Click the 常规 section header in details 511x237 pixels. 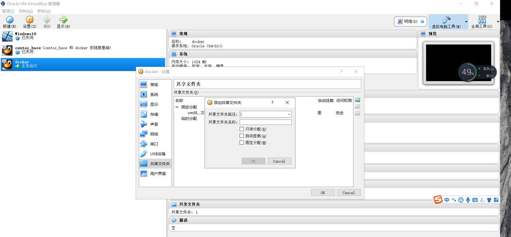tap(293, 34)
